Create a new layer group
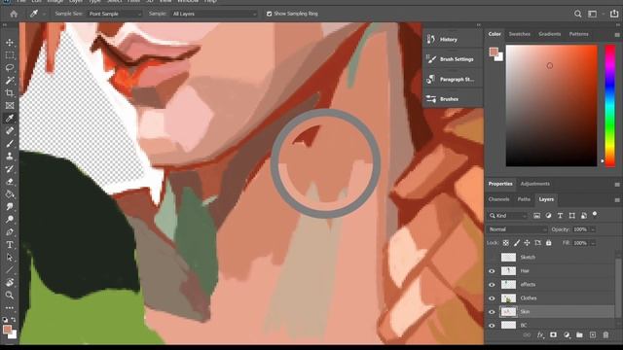Viewport: 623px width, 350px height. [579, 335]
